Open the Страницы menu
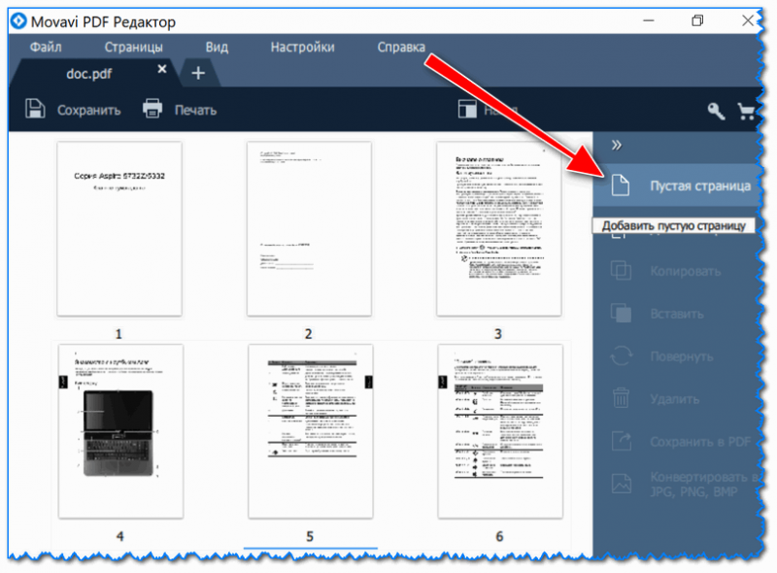This screenshot has width=777, height=573. 133,47
